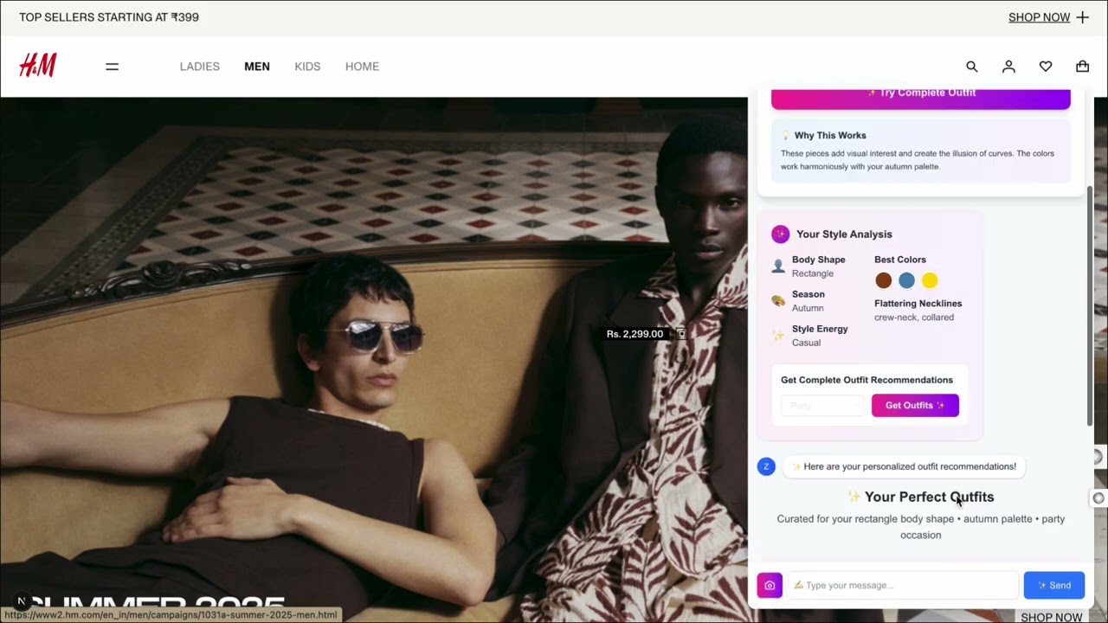Open the hamburger navigation menu

(x=112, y=67)
